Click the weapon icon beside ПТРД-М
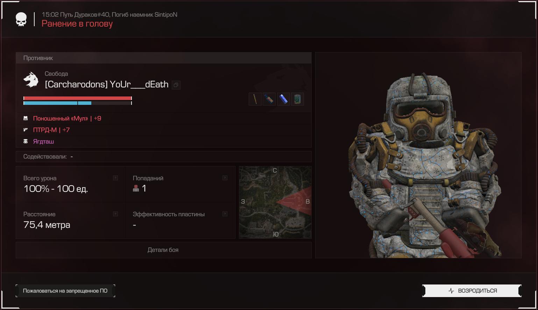538x310 pixels. point(26,130)
